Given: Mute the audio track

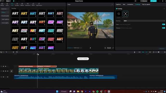Looking at the screenshot, I should pos(8,77).
